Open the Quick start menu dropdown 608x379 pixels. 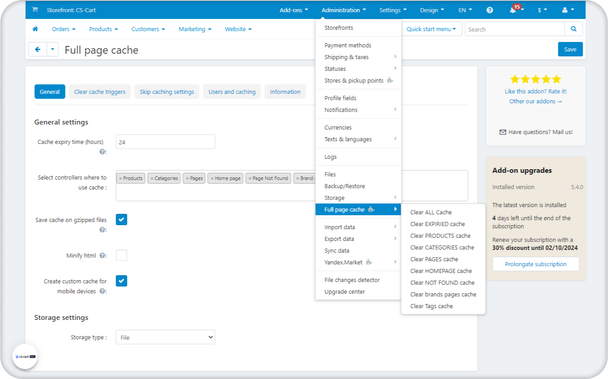coord(431,29)
